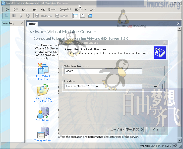
Task: Click the Open Existing Virtual Machine link text
Action: pyautogui.click(x=43, y=100)
